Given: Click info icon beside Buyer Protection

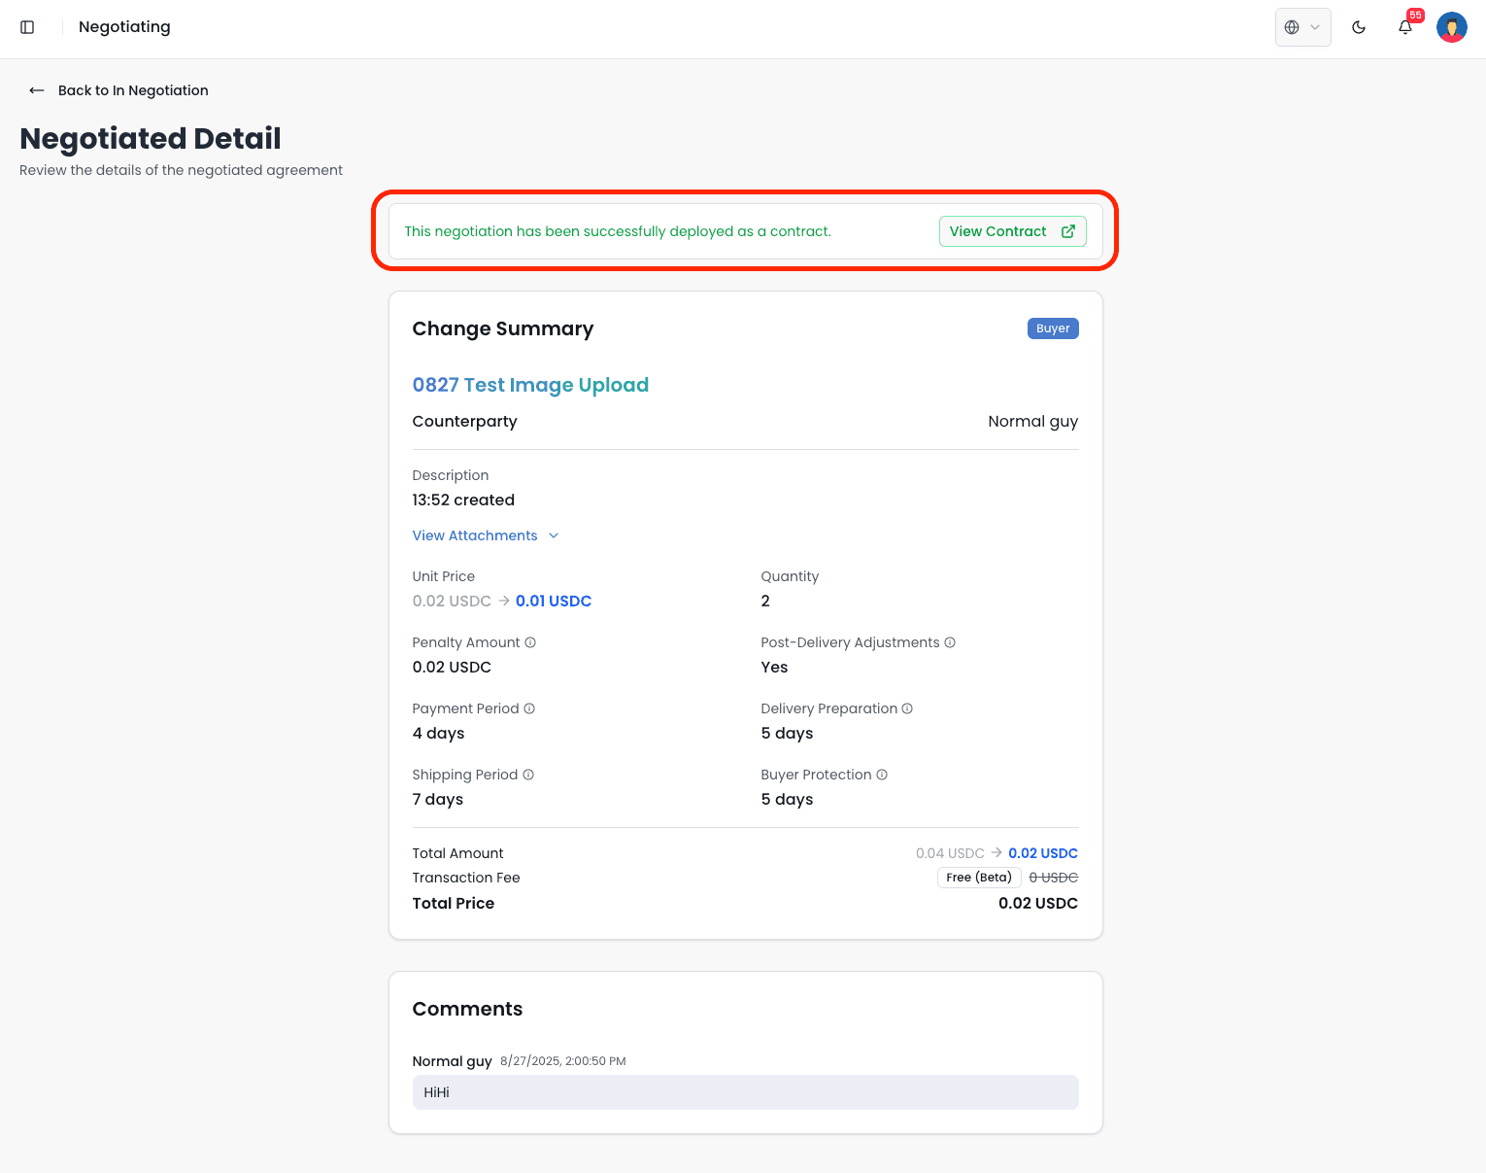Looking at the screenshot, I should pos(882,775).
